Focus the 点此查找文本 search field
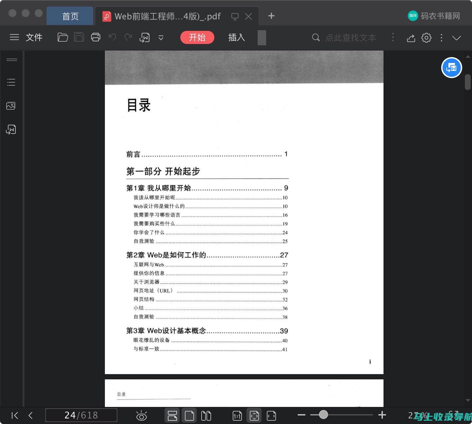 click(350, 38)
